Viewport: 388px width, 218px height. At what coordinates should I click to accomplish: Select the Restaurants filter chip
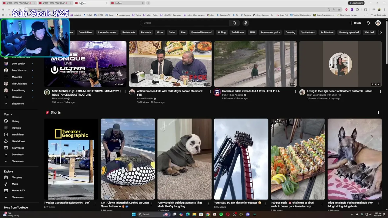pyautogui.click(x=129, y=32)
